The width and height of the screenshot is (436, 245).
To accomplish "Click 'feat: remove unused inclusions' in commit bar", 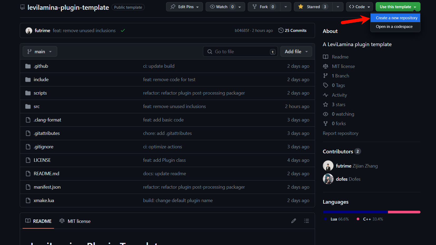I will coord(84,31).
